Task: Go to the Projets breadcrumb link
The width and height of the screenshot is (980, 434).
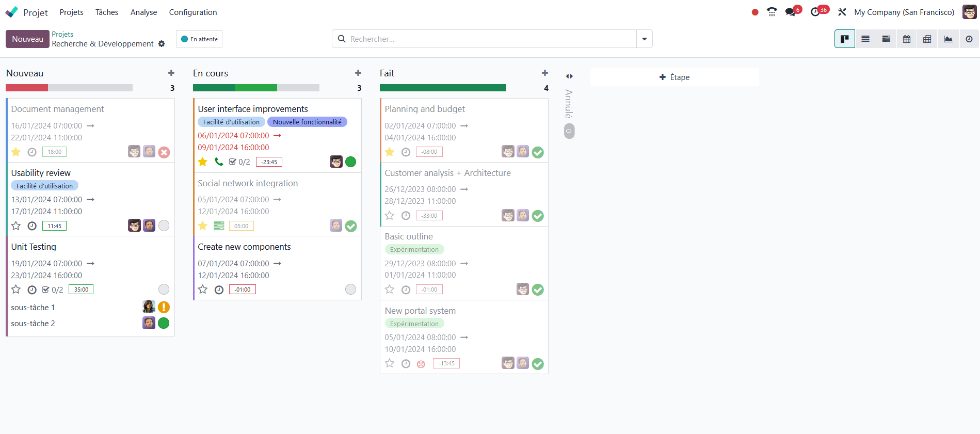Action: coord(62,34)
